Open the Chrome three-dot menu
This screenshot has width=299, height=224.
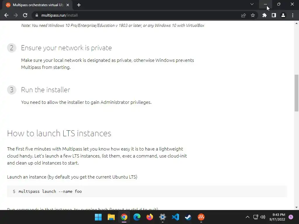[293, 15]
